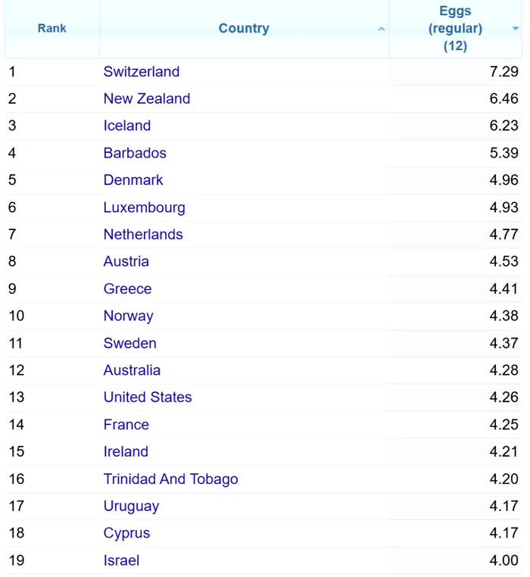
Task: Open the Barbados country link
Action: coord(135,153)
